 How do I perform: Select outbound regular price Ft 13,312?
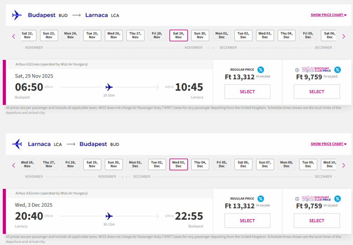coord(247,92)
